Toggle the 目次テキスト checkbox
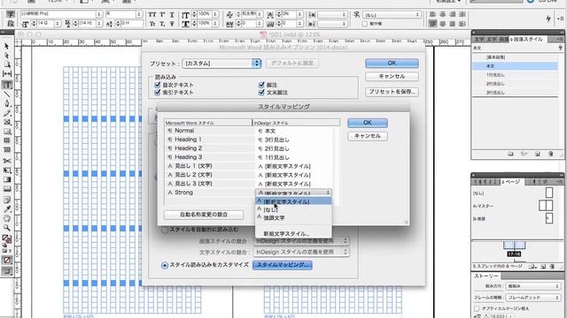Screen dimensions: 567x318 (158, 85)
